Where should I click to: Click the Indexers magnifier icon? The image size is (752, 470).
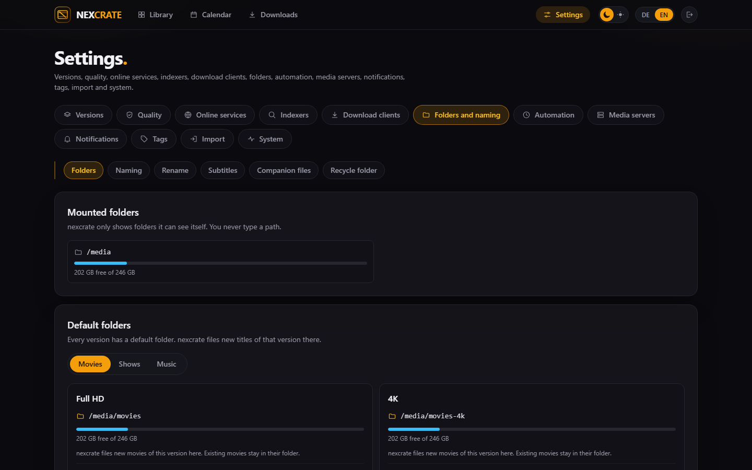click(272, 115)
